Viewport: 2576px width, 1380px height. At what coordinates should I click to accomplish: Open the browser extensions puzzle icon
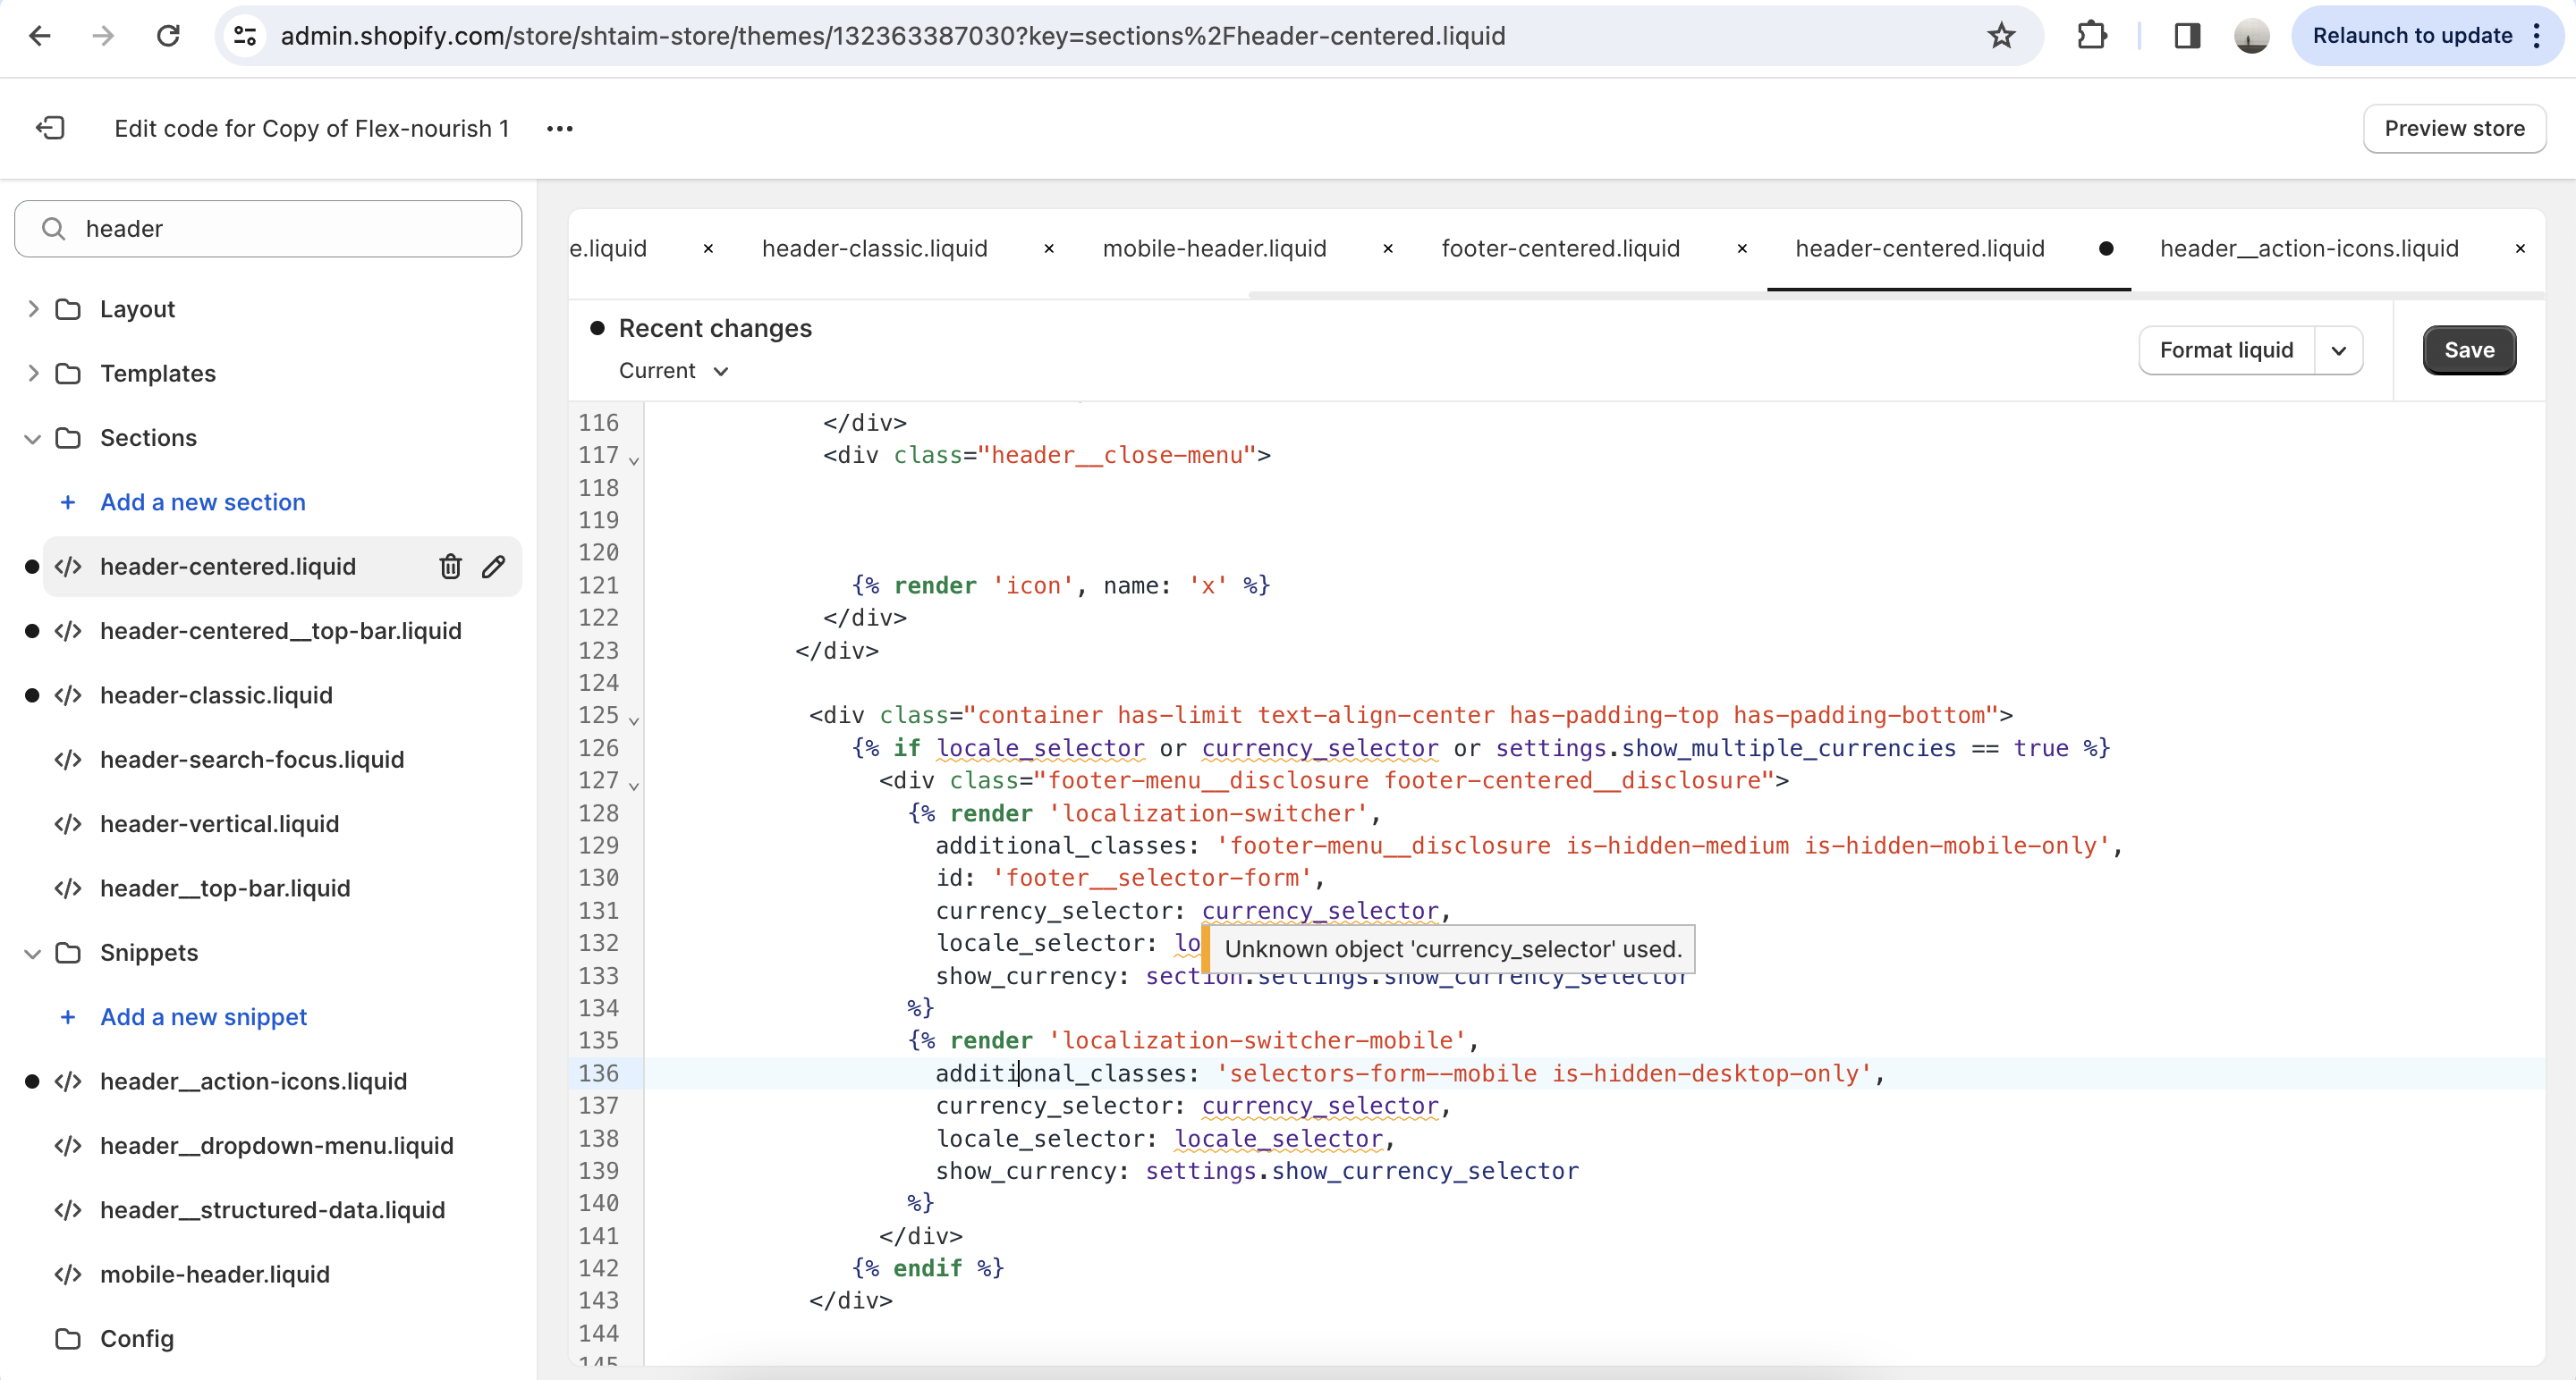click(2091, 36)
